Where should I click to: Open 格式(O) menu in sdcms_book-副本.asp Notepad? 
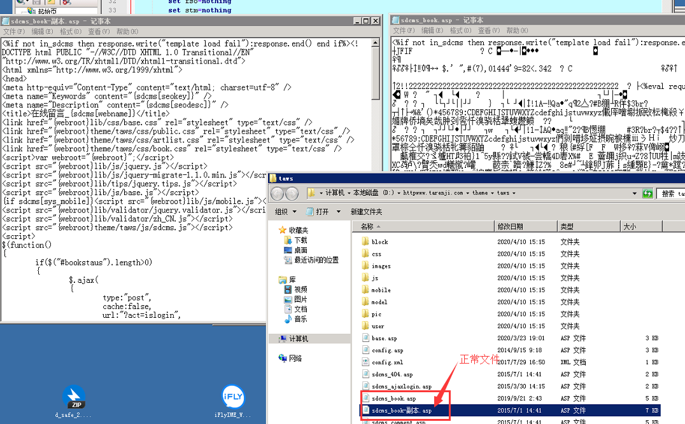[x=71, y=31]
